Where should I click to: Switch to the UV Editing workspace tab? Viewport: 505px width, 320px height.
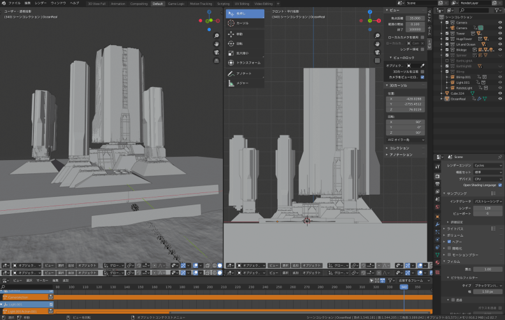click(x=241, y=3)
